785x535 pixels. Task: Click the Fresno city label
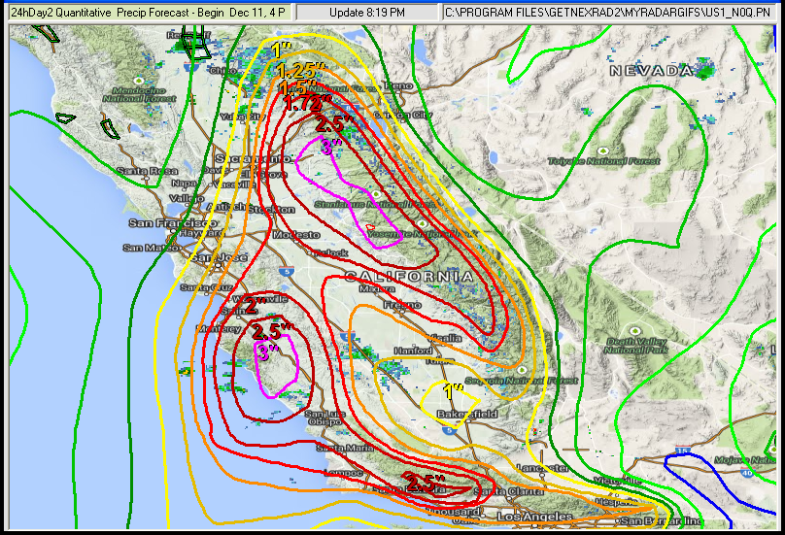[401, 305]
